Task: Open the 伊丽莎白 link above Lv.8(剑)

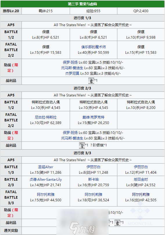Action: 93,167
